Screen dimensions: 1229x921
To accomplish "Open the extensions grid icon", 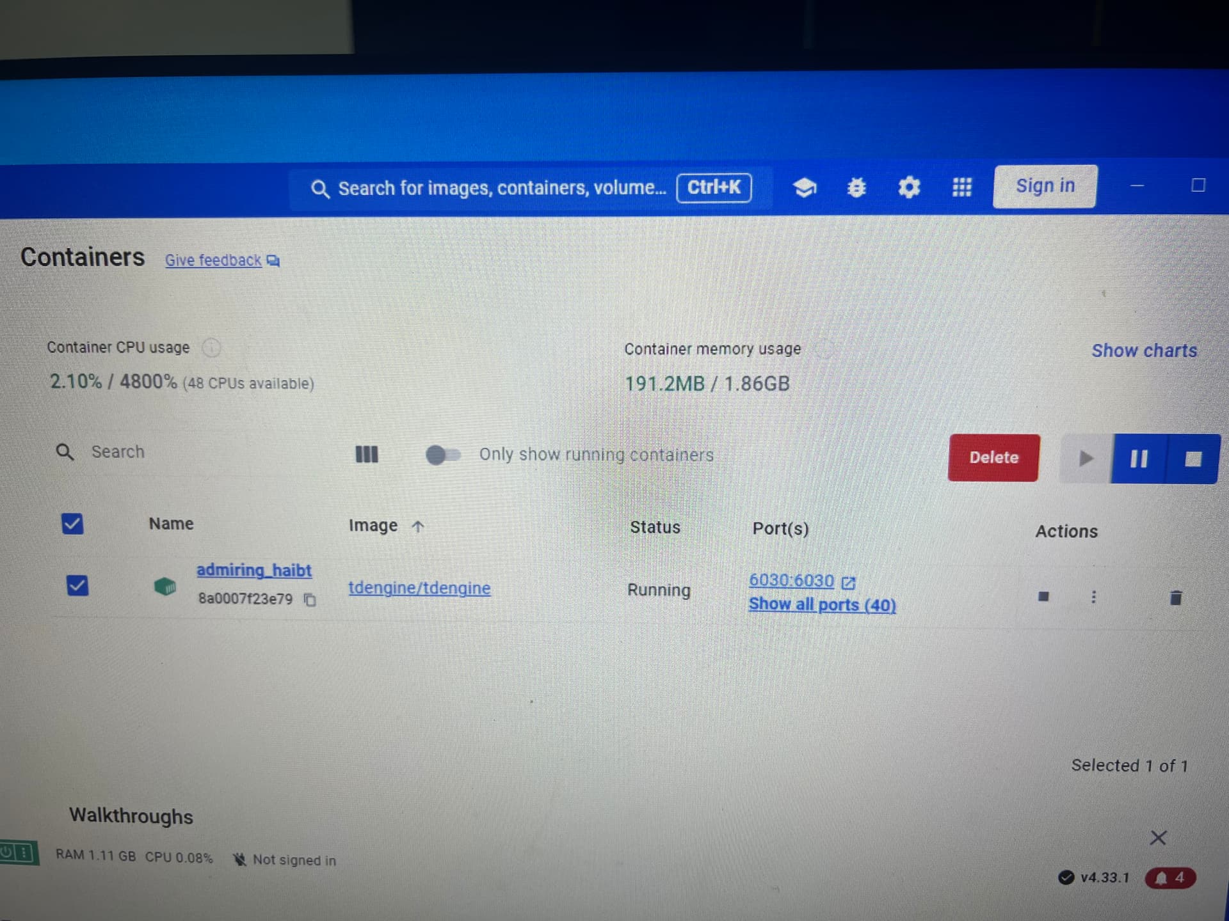I will tap(961, 187).
